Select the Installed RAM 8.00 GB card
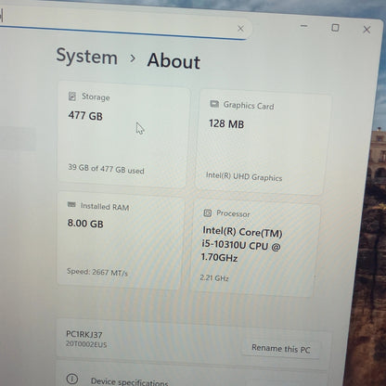Screen dimensions: 386x386 [121, 240]
